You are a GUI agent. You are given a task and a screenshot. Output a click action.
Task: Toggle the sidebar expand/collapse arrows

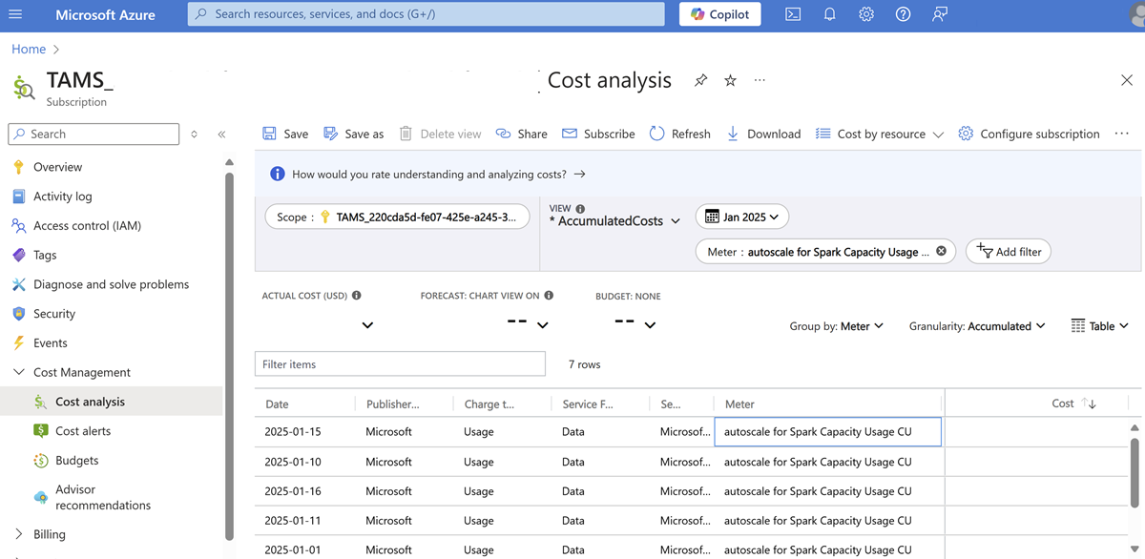(x=194, y=135)
